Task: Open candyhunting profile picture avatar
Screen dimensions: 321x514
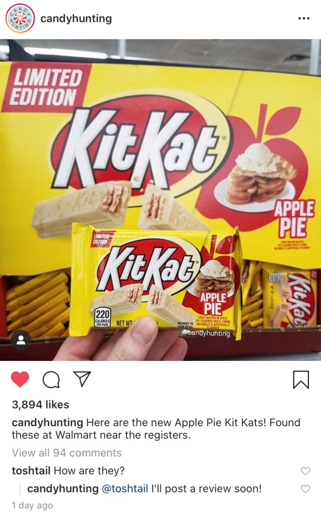Action: click(20, 19)
